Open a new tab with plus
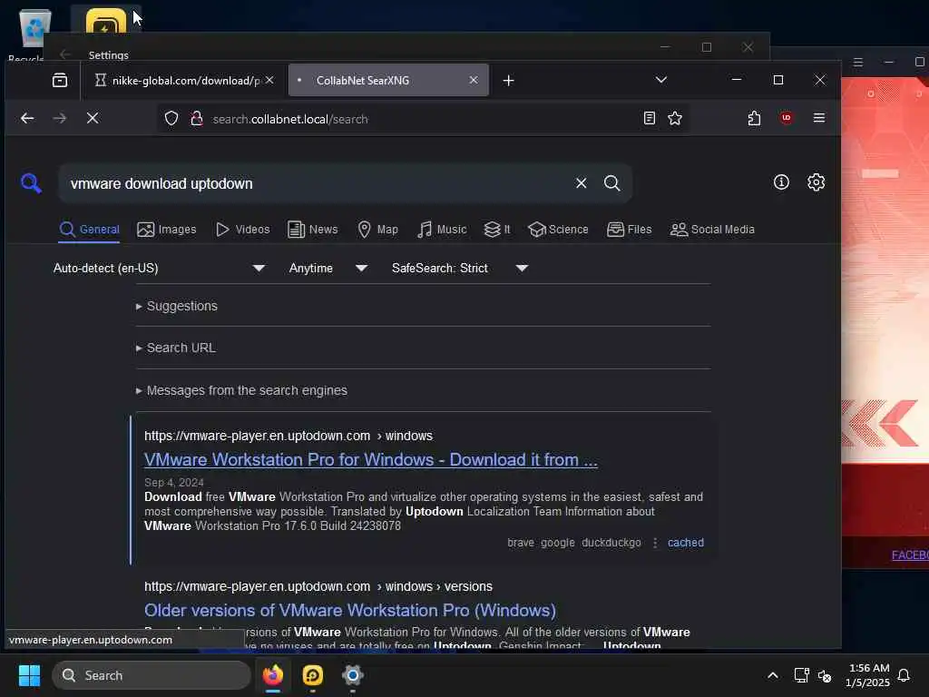 [x=508, y=80]
